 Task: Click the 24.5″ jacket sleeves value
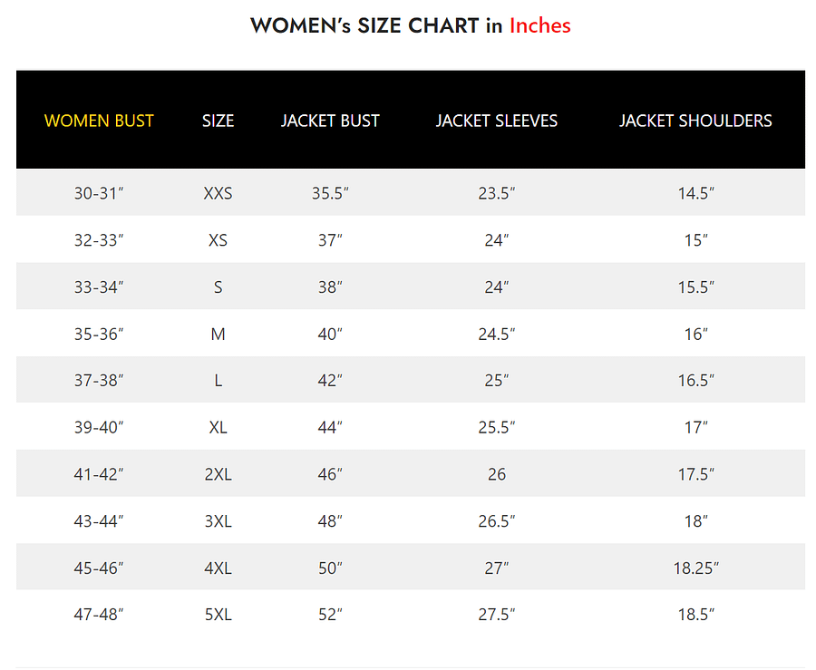pos(496,335)
